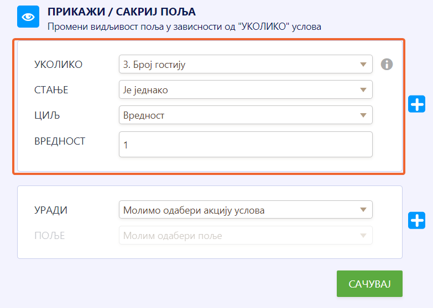Viewport: 433px width, 308px height.
Task: Open the greyed-out ПОЉЕ field dropdown
Action: pos(246,235)
